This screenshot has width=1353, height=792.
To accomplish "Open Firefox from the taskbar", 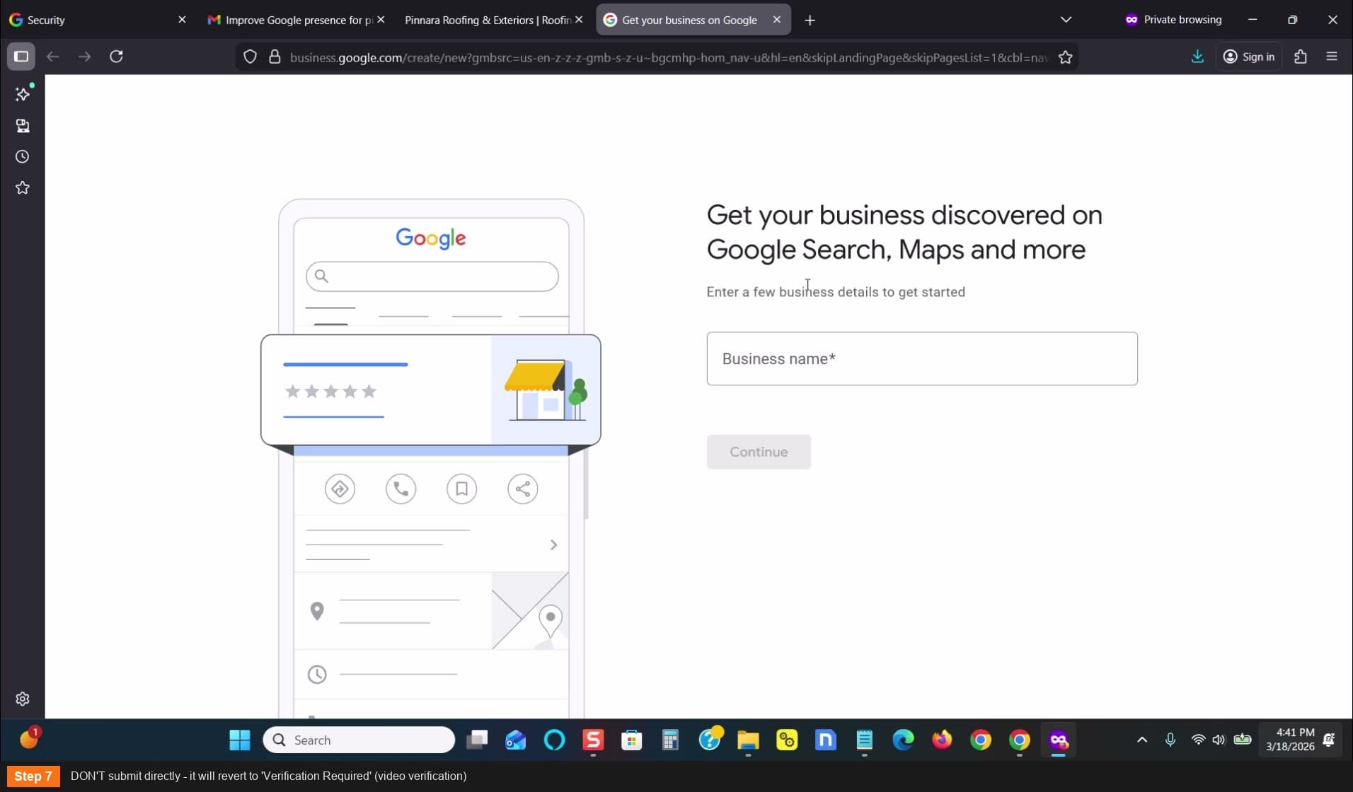I will pyautogui.click(x=942, y=740).
